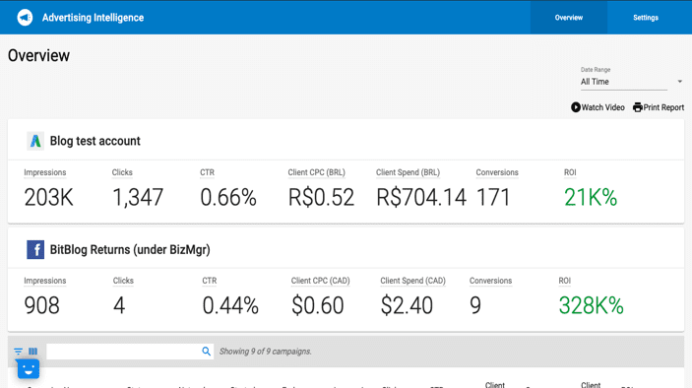Viewport: 692px width, 388px height.
Task: Click the search magnifier icon
Action: [x=206, y=352]
